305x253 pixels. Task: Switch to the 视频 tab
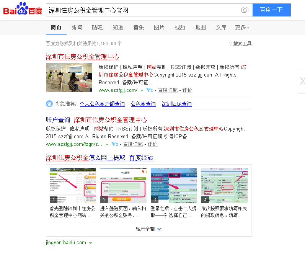[x=180, y=28]
